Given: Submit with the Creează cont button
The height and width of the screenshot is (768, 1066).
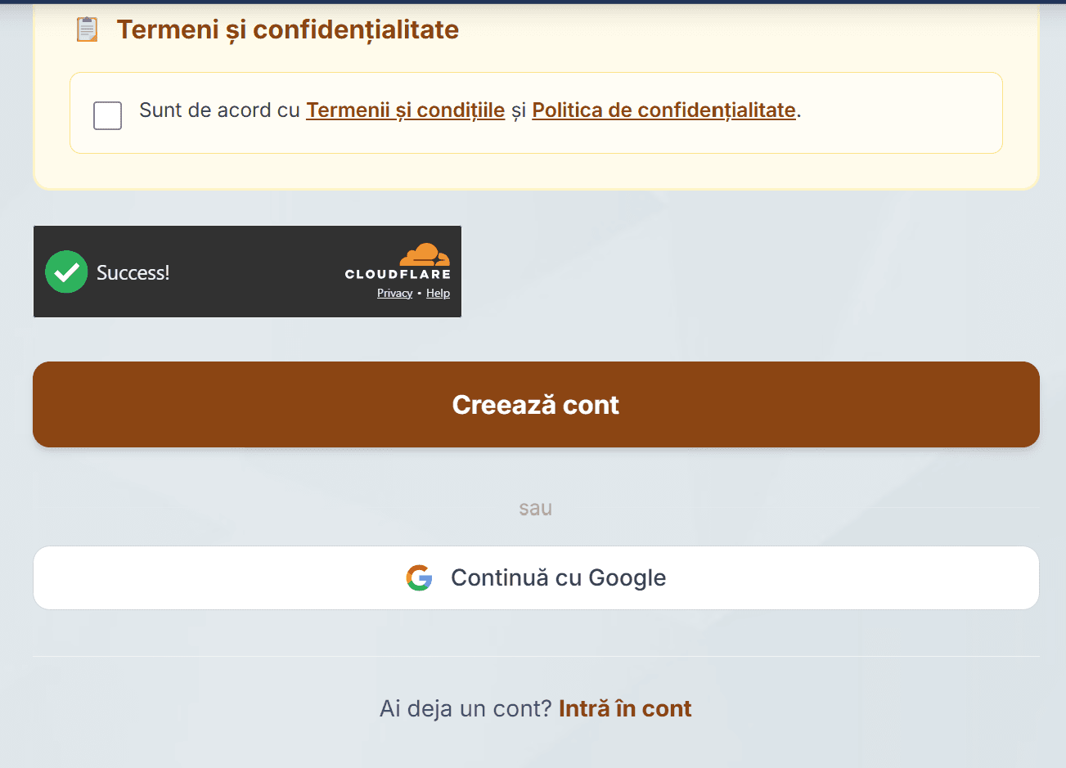Looking at the screenshot, I should point(536,404).
